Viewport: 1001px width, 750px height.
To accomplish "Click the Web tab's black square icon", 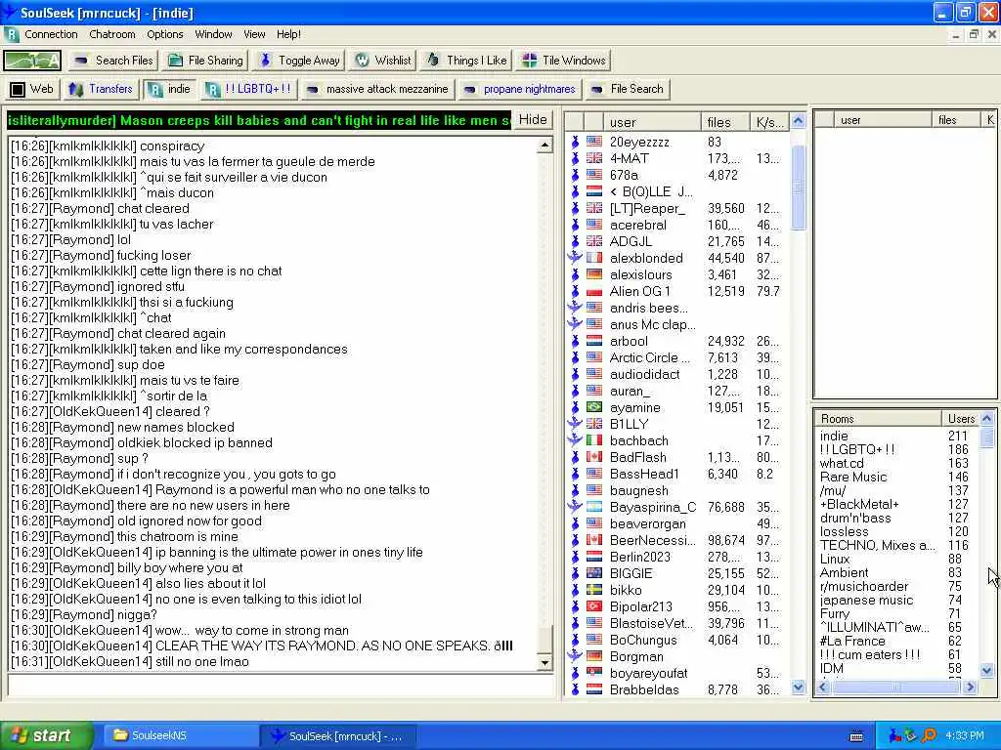I will [18, 89].
